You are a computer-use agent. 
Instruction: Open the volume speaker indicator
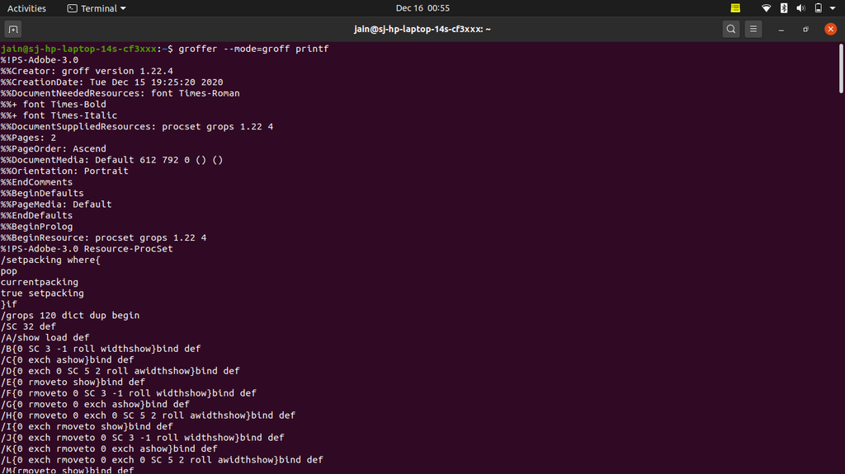pyautogui.click(x=800, y=8)
